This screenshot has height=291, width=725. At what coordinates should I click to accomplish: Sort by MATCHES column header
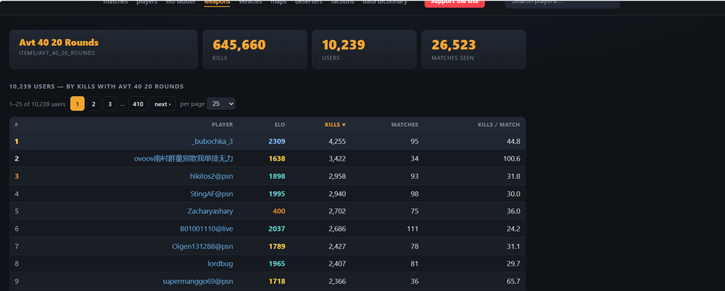pos(405,125)
